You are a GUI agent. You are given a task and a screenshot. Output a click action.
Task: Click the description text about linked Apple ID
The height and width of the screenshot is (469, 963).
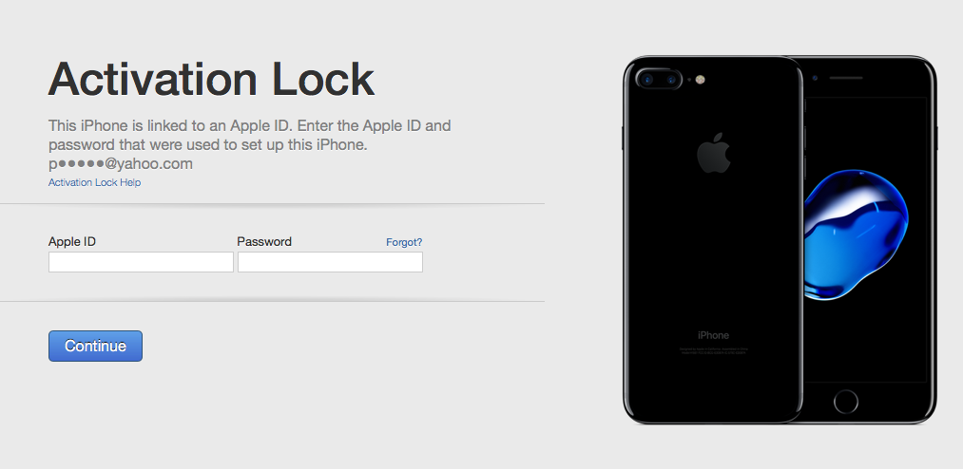coord(250,136)
